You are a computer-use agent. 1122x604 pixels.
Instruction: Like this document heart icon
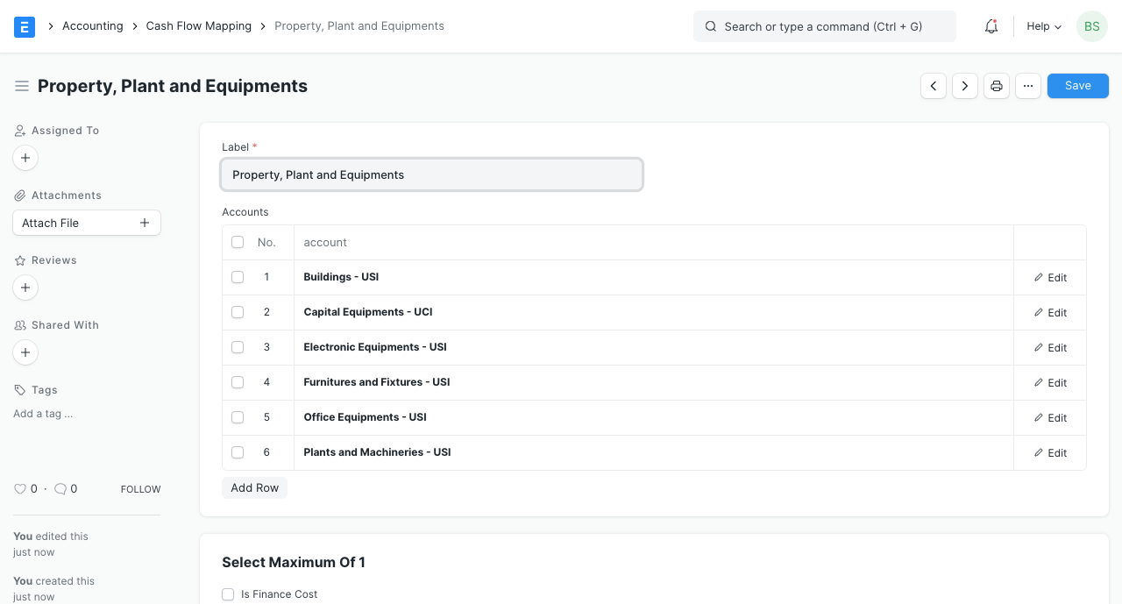pos(20,489)
